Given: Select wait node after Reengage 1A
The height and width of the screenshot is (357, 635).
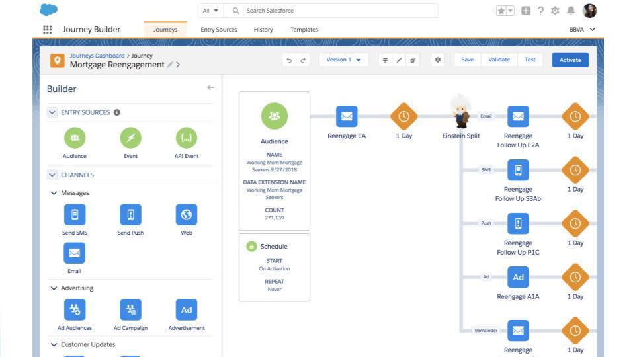Looking at the screenshot, I should [x=403, y=116].
